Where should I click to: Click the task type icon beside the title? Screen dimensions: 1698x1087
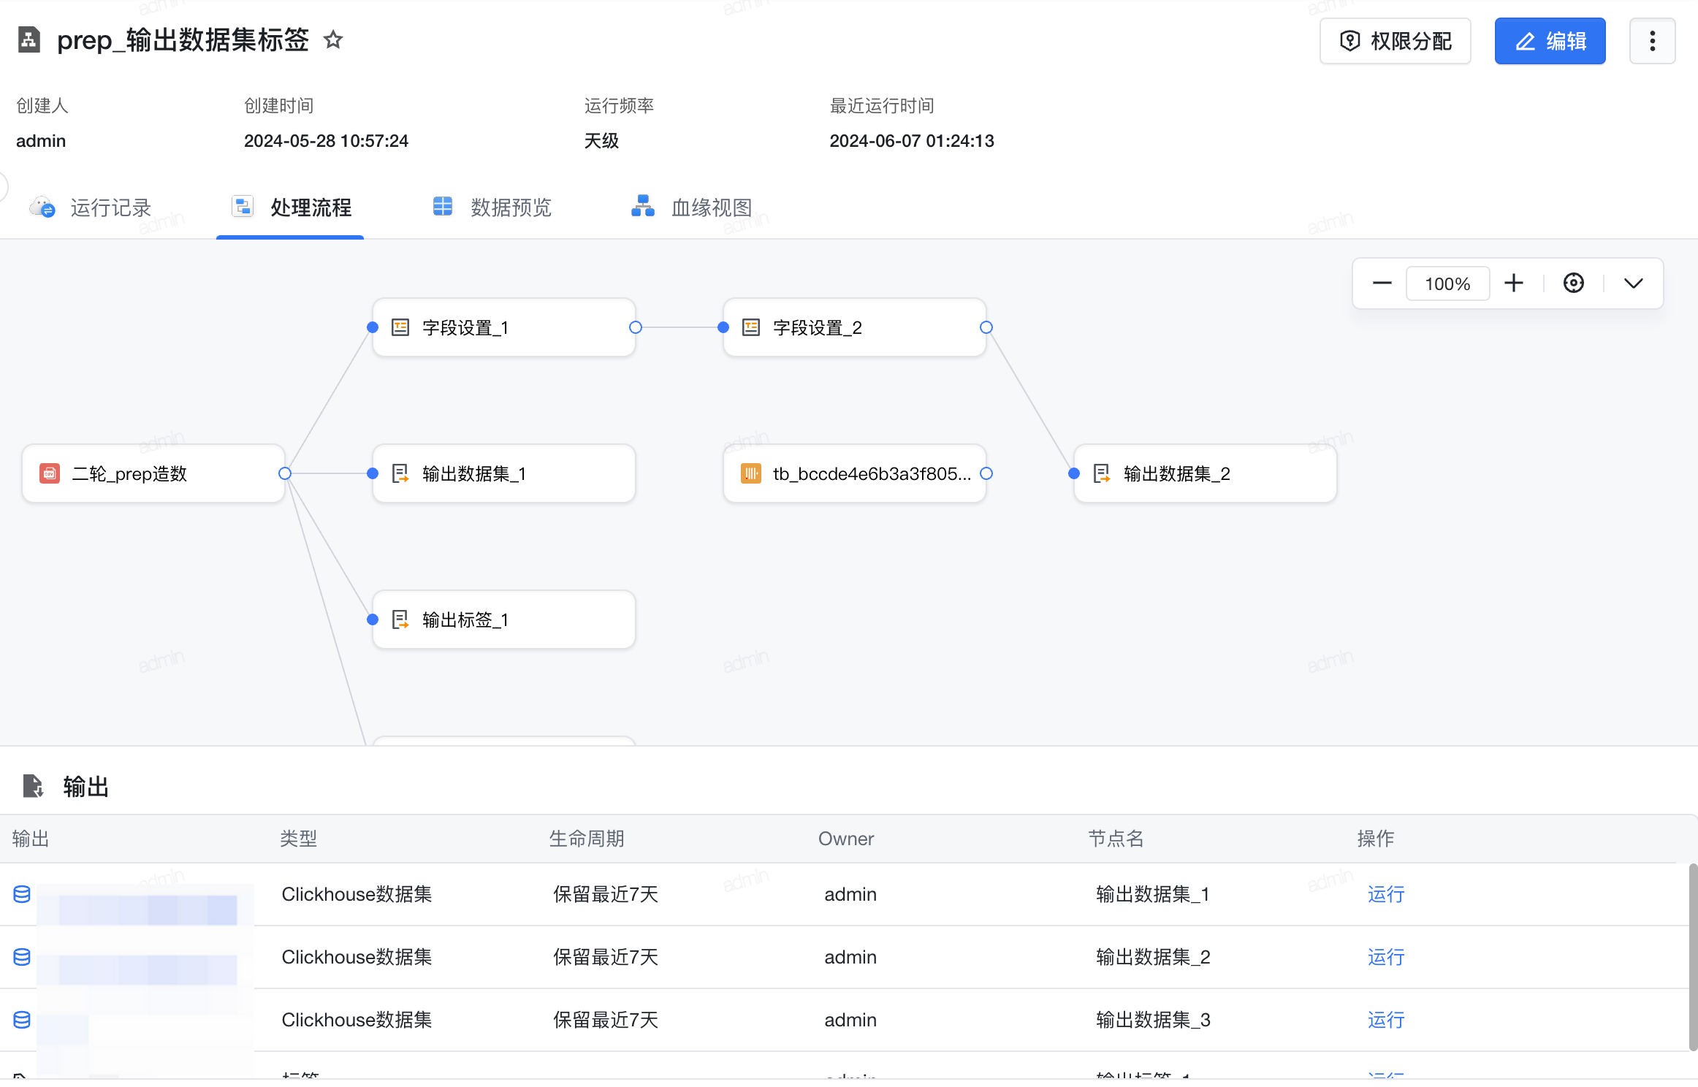pyautogui.click(x=29, y=39)
